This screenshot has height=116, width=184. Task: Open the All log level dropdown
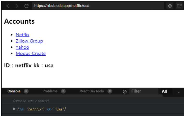point(166,91)
